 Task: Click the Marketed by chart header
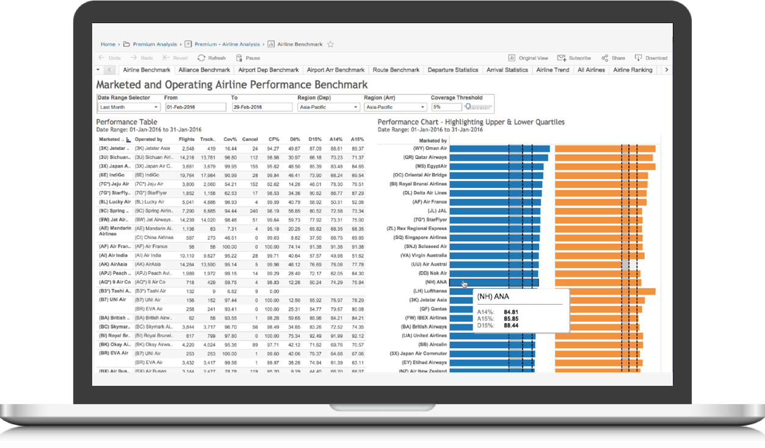click(x=432, y=140)
